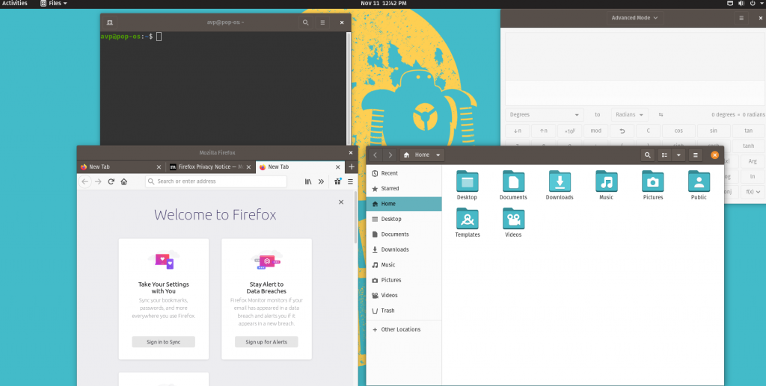Go forward in the Files window
The width and height of the screenshot is (766, 386).
[x=390, y=155]
